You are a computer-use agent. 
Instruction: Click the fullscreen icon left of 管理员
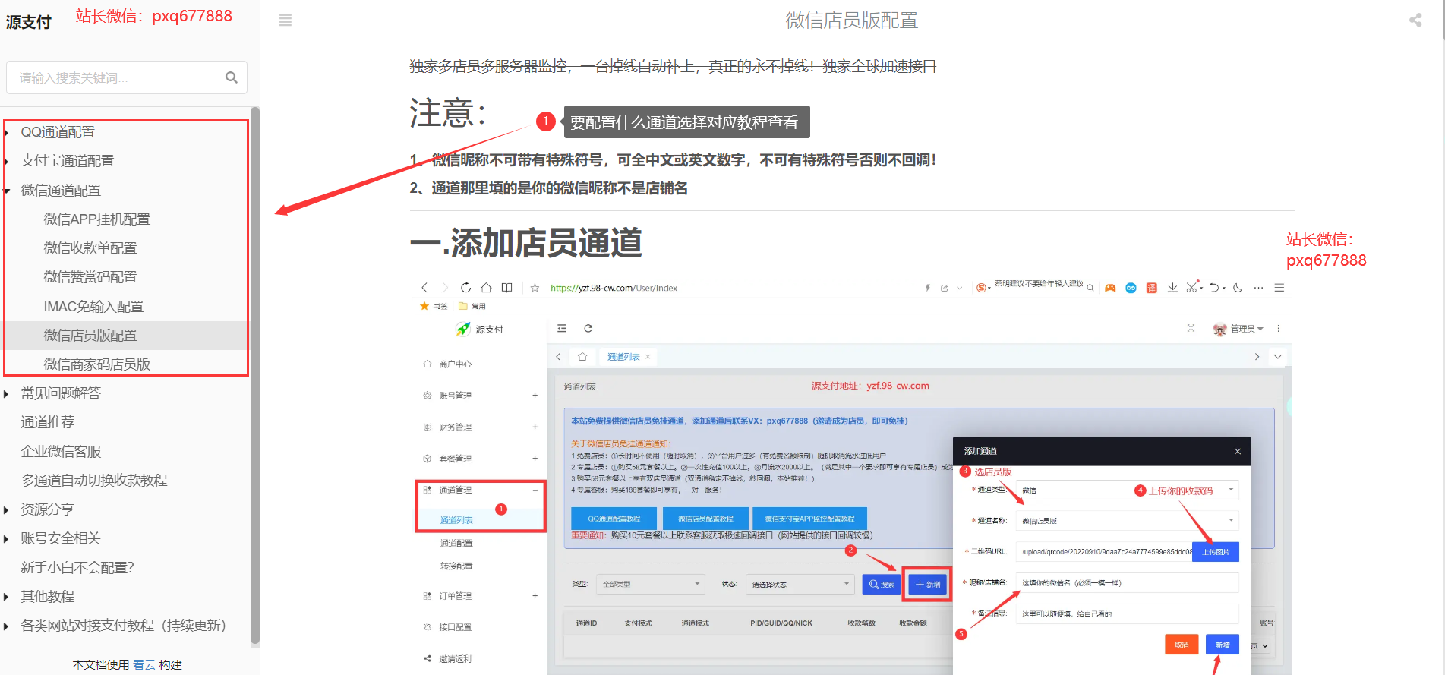tap(1191, 329)
